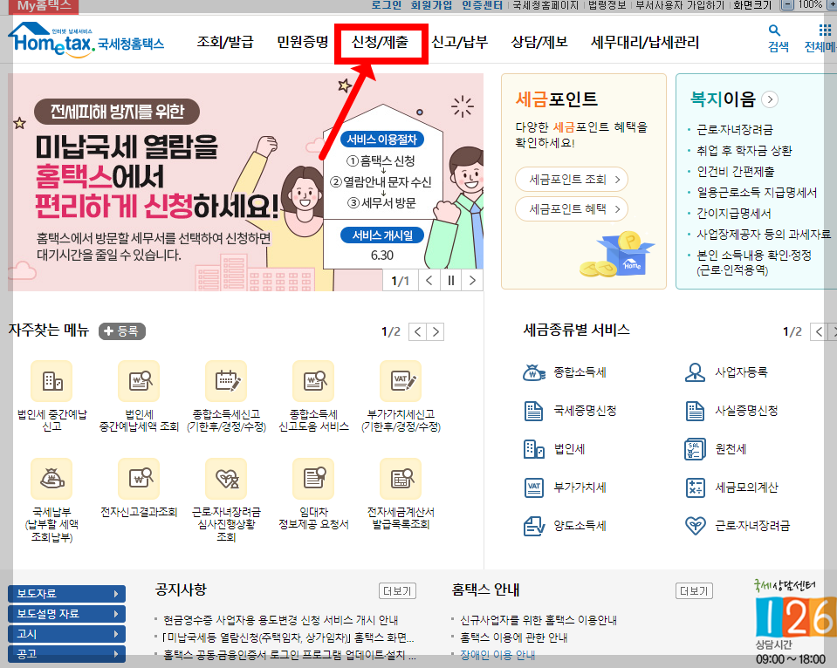Image resolution: width=837 pixels, height=668 pixels.
Task: Go to previous banner slide
Action: 429,281
